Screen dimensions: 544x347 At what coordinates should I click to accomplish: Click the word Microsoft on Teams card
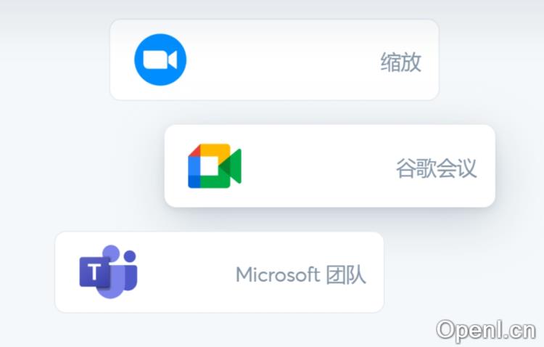pyautogui.click(x=278, y=274)
